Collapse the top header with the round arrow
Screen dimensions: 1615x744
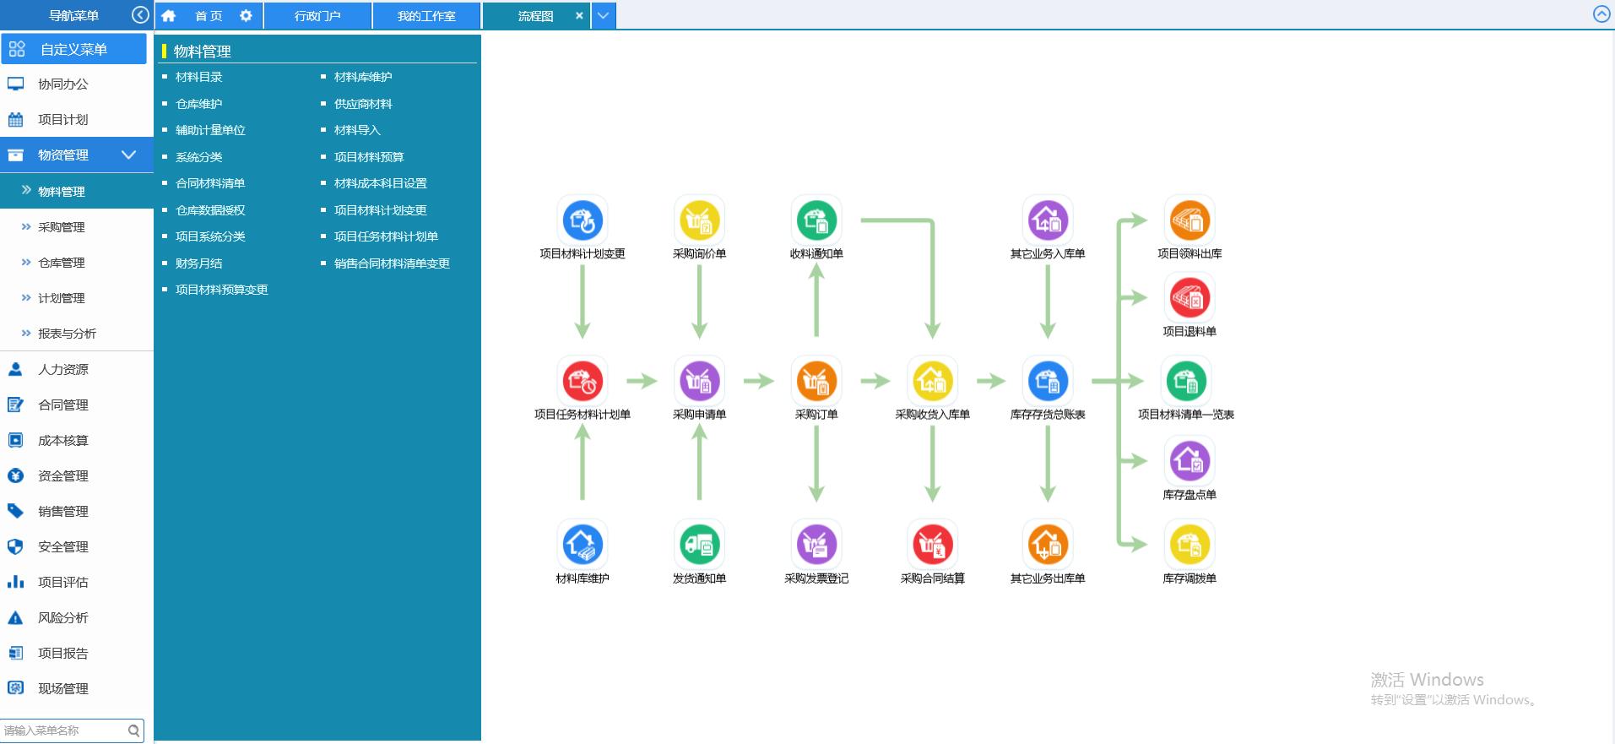tap(1601, 14)
